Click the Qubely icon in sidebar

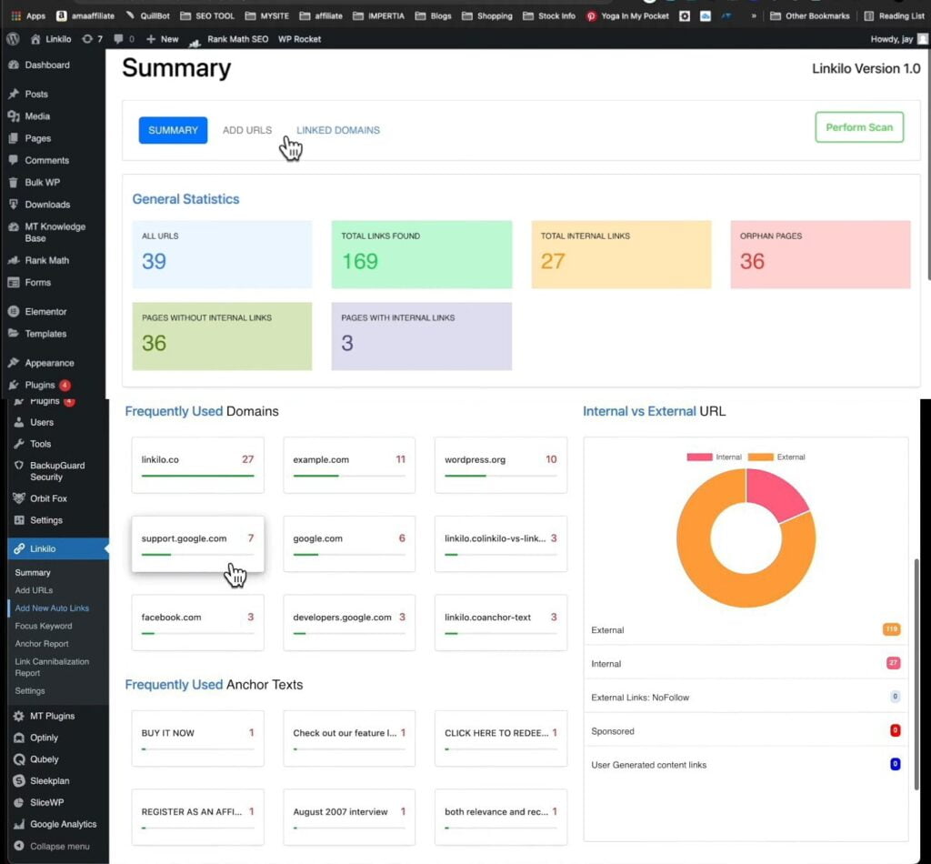coord(19,759)
